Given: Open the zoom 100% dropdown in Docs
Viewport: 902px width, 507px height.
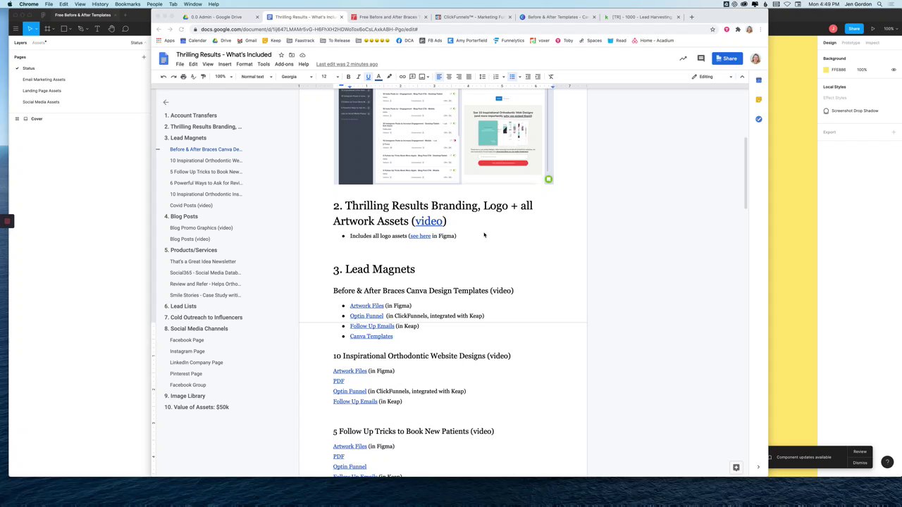Looking at the screenshot, I should point(223,77).
